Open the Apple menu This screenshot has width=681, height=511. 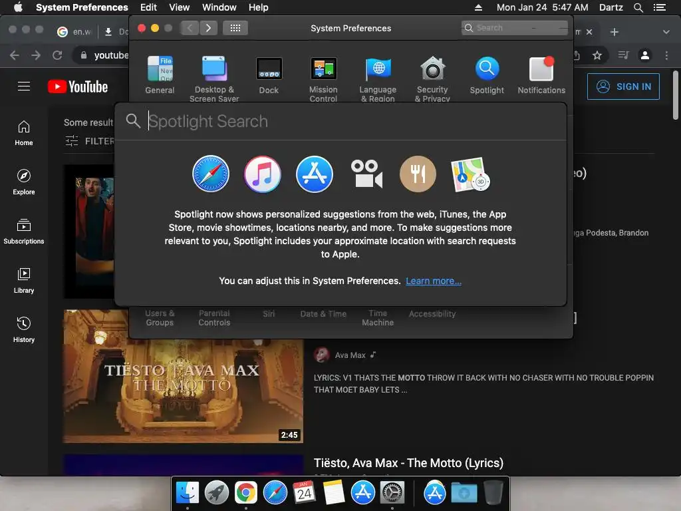[x=18, y=7]
